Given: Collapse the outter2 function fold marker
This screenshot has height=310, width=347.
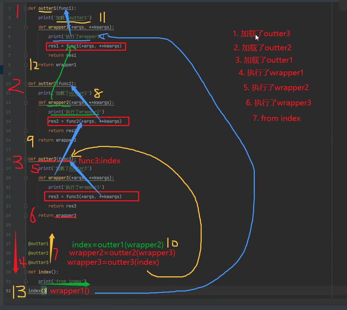Looking at the screenshot, I should point(26,84).
